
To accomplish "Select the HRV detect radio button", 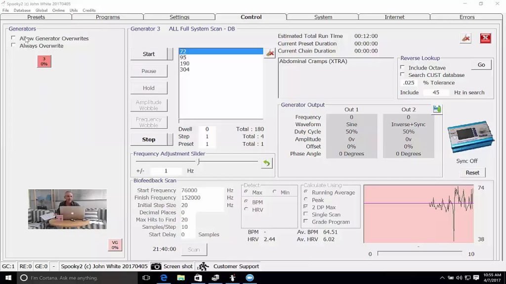I will 247,210.
